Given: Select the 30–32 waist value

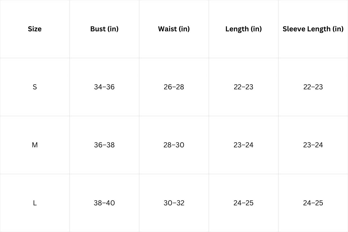Looking at the screenshot, I should (x=174, y=203).
